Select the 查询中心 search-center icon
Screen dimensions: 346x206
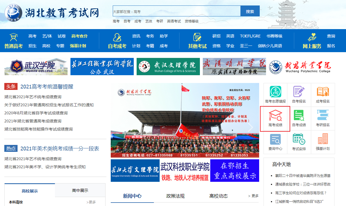tap(275, 142)
